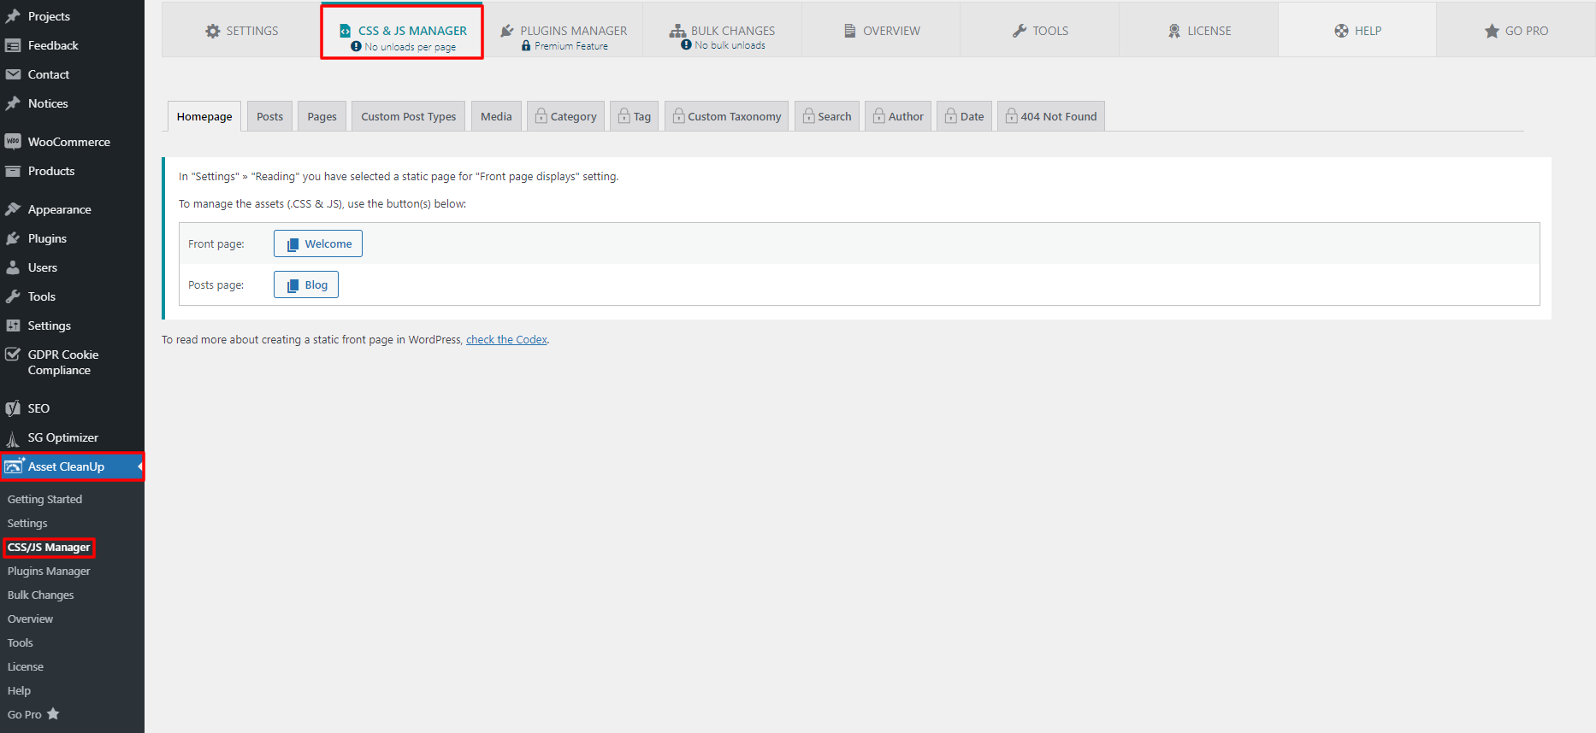Open Tools in the main sidebar
This screenshot has width=1596, height=733.
(41, 296)
